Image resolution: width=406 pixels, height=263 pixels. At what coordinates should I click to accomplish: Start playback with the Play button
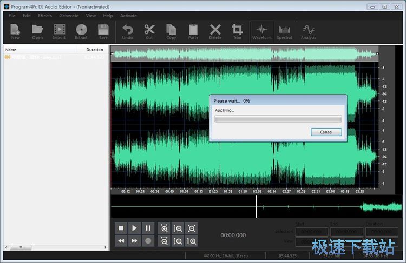(134, 228)
